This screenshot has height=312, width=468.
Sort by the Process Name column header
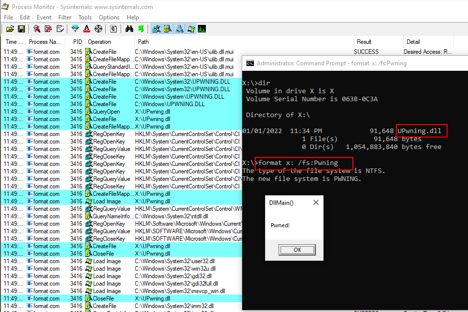click(x=44, y=42)
